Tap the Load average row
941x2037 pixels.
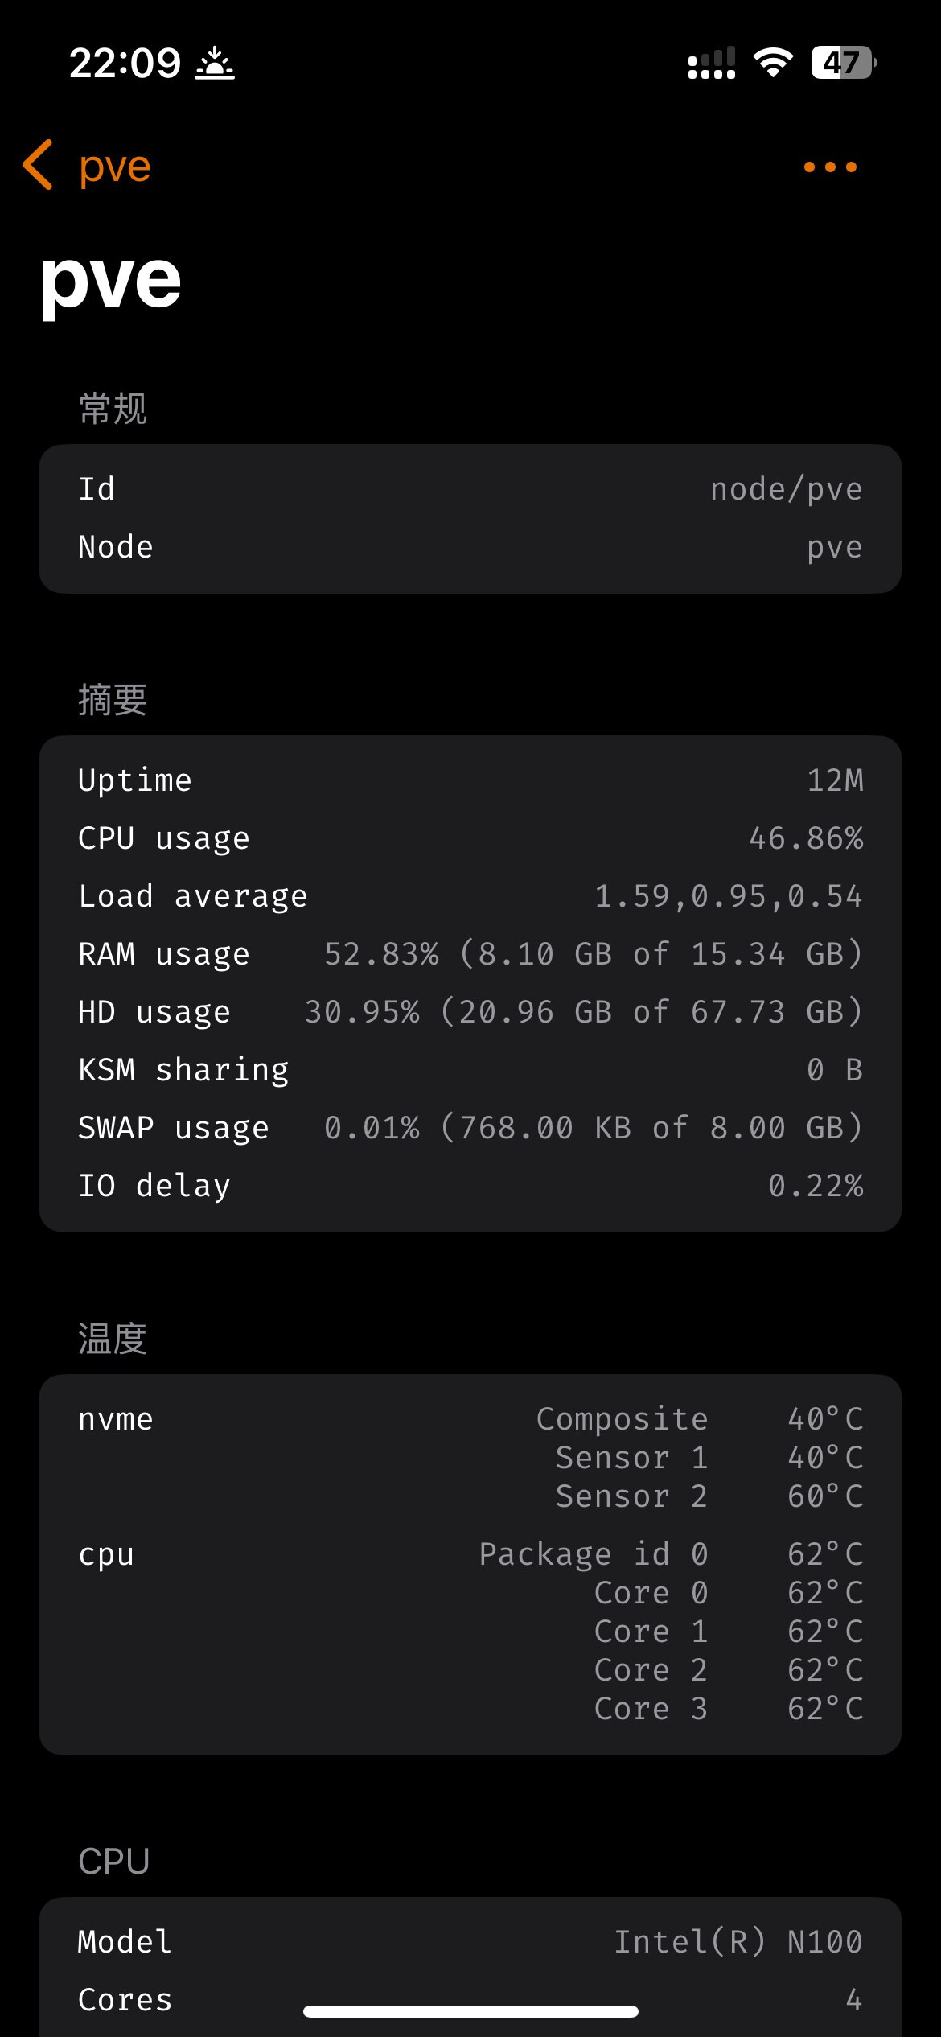470,896
